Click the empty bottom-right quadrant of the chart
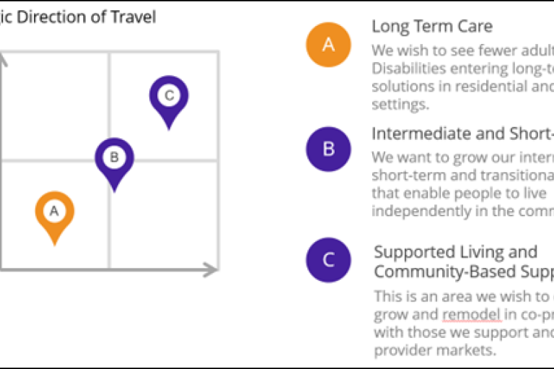Screen dimensions: 554x369 (163, 215)
